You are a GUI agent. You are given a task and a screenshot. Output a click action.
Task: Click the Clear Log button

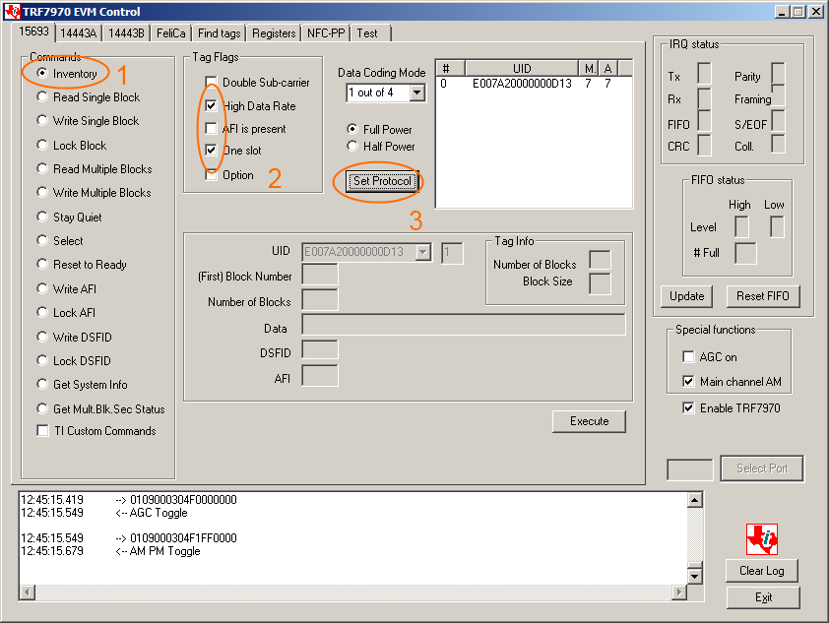pyautogui.click(x=762, y=571)
